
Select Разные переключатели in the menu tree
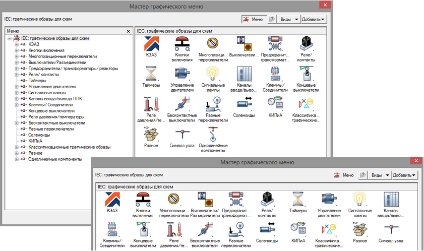(x=51, y=129)
